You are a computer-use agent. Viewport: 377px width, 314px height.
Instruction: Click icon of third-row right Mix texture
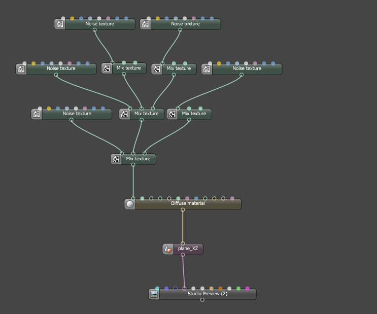click(x=172, y=114)
